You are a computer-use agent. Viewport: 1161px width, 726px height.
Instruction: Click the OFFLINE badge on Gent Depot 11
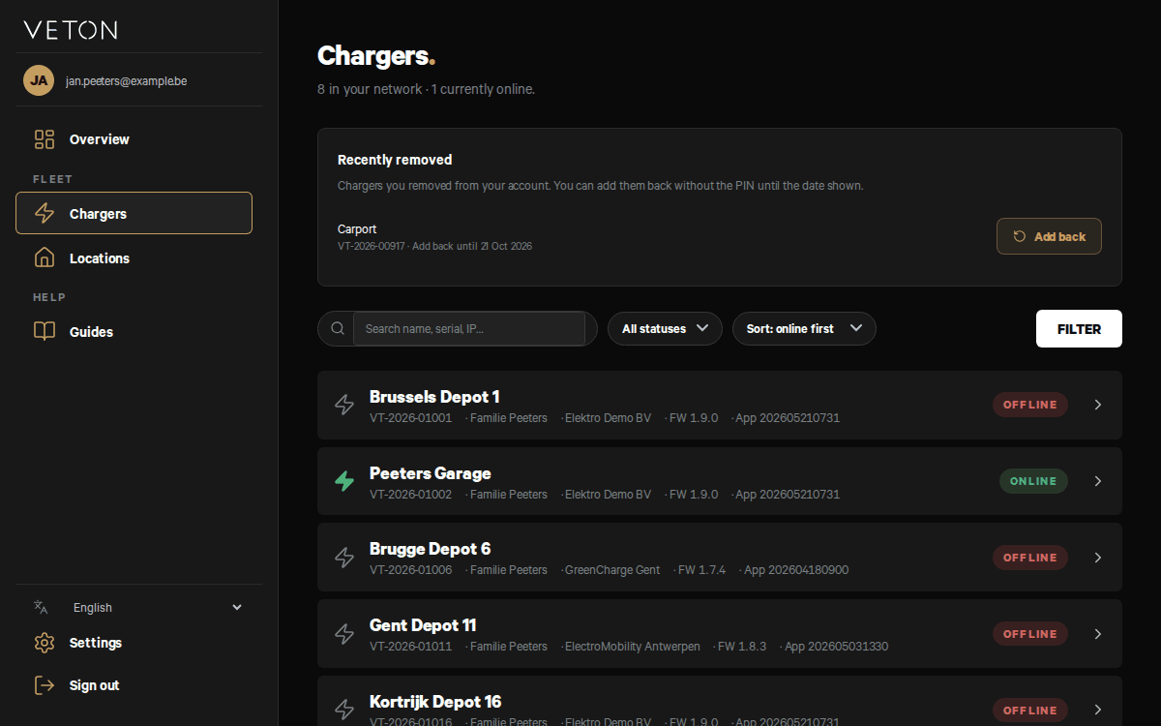[1030, 634]
